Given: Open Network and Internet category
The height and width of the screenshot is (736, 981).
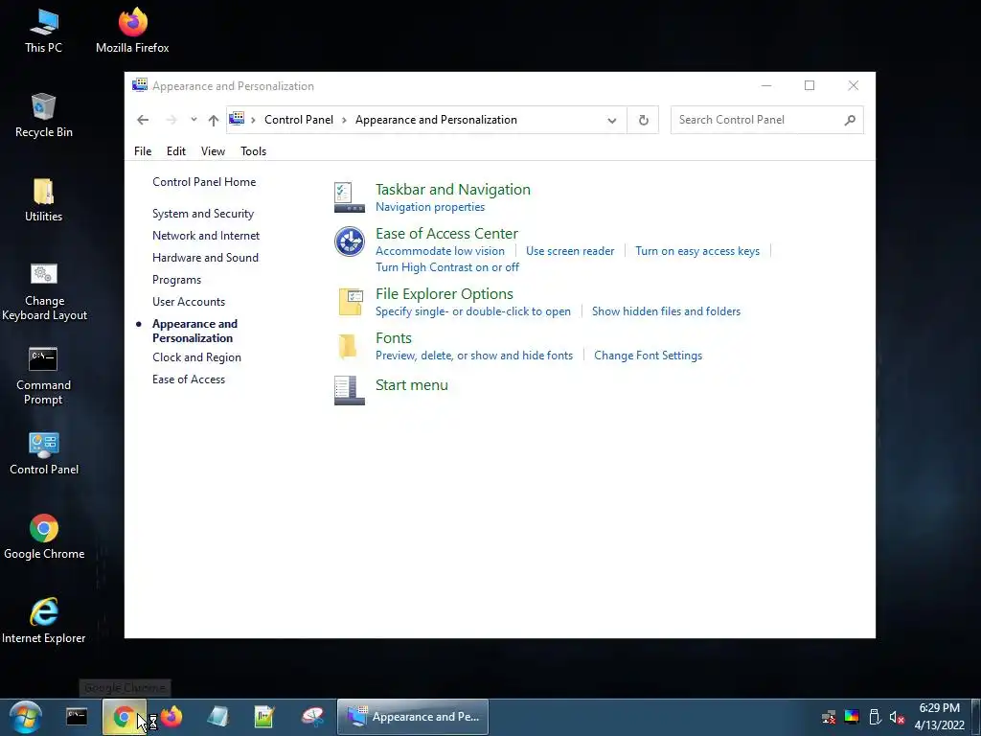Looking at the screenshot, I should point(206,236).
